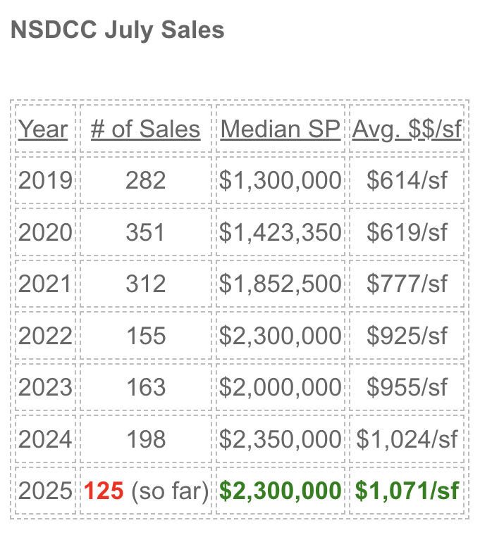Click the 2019 year cell
Screen dimensions: 492x542
tap(45, 180)
